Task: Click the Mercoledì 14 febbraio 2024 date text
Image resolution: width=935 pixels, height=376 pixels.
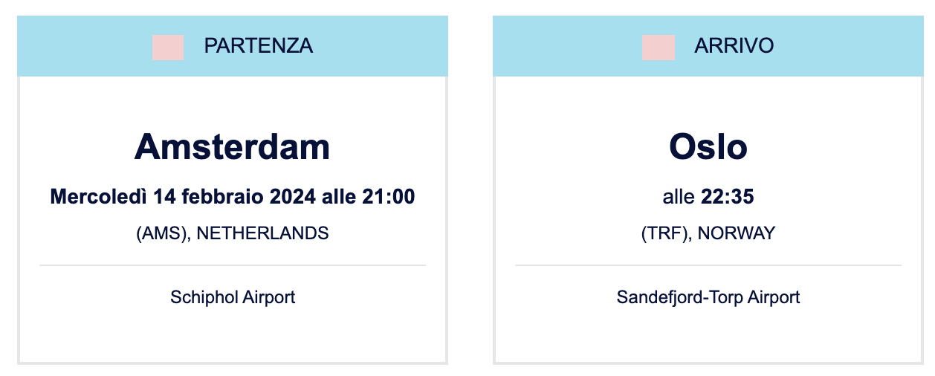Action: click(x=183, y=198)
